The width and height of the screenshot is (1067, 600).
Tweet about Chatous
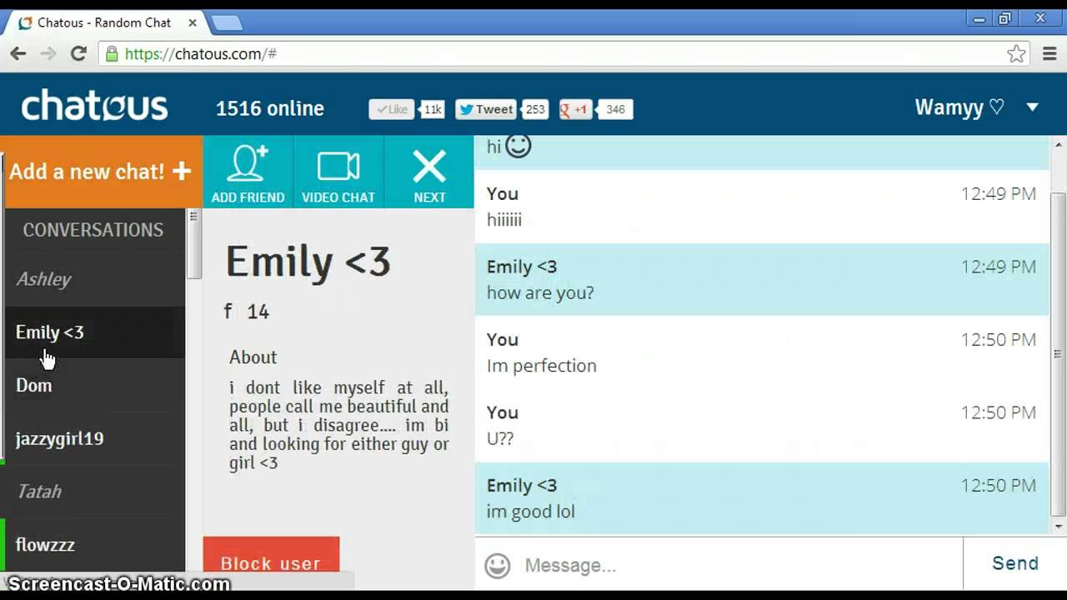tap(485, 109)
